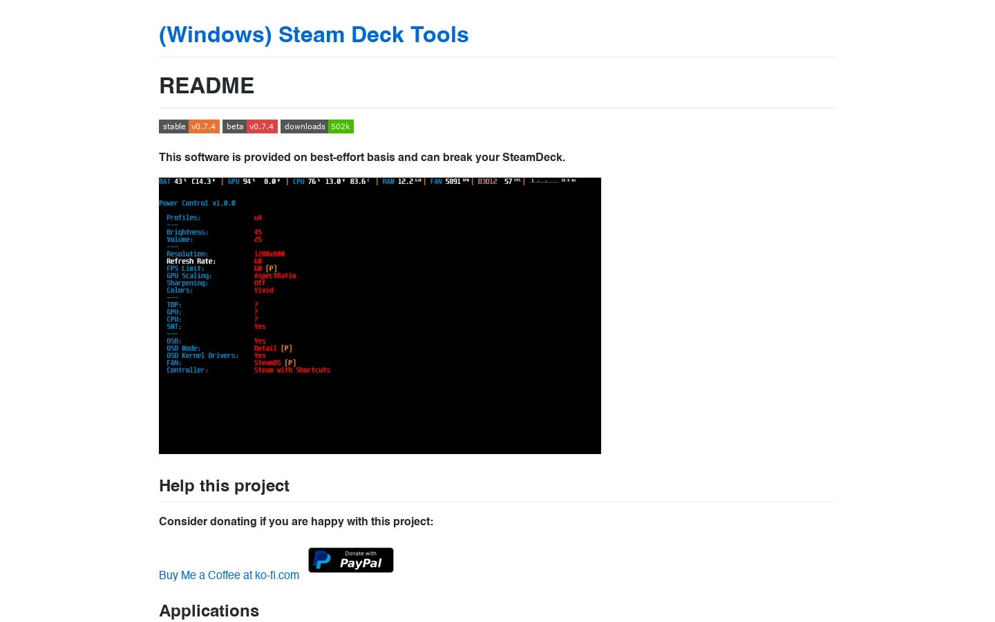
Task: Click the Applications heading
Action: (209, 611)
